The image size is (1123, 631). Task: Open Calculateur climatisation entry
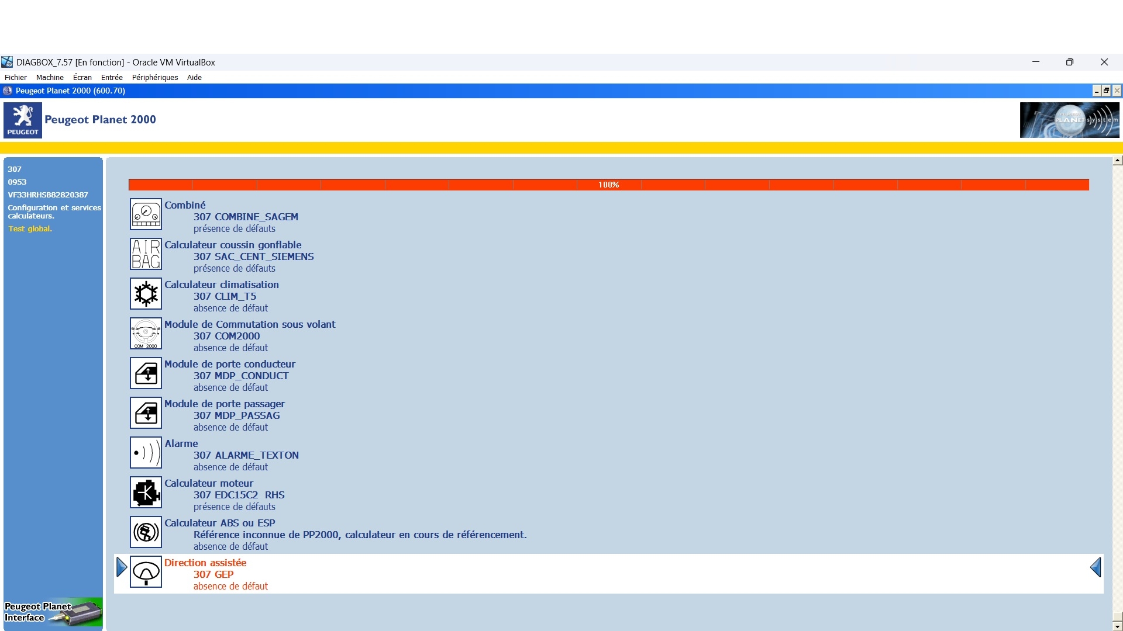tap(222, 285)
